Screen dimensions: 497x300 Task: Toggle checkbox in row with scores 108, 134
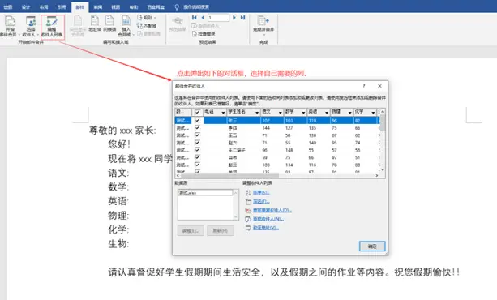(198, 165)
